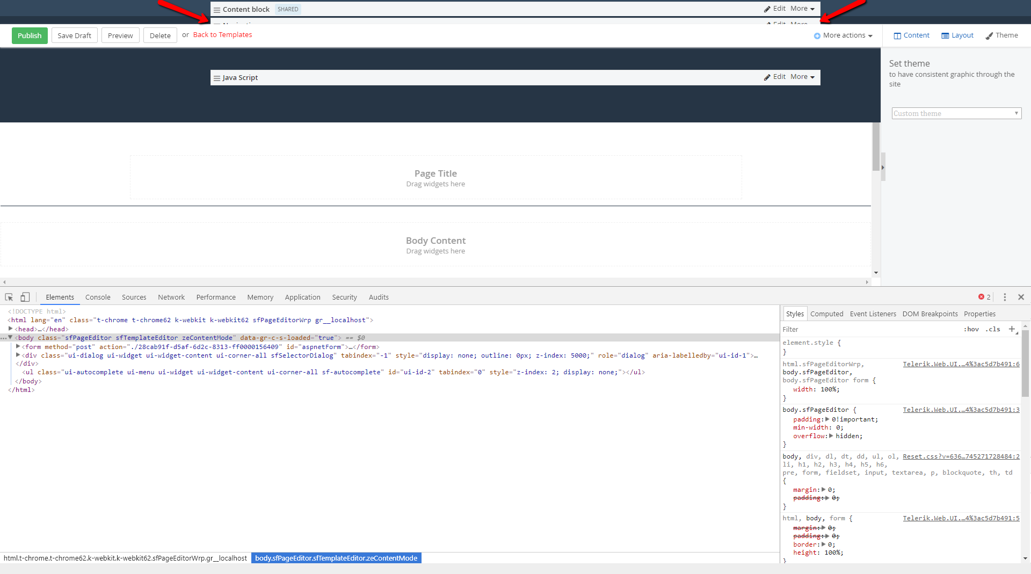Screen dimensions: 1031x574
Task: Toggle the .cls class editor
Action: coord(993,329)
